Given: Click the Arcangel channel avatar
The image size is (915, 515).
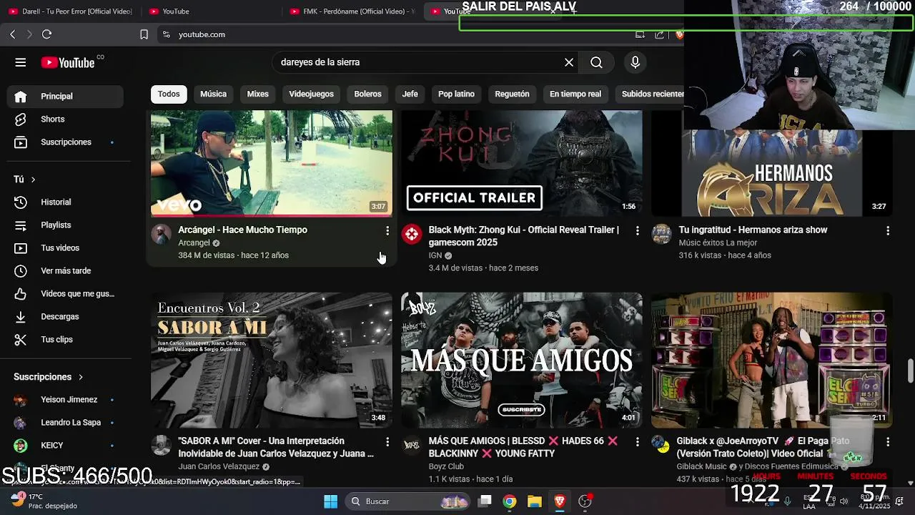Looking at the screenshot, I should pyautogui.click(x=161, y=234).
